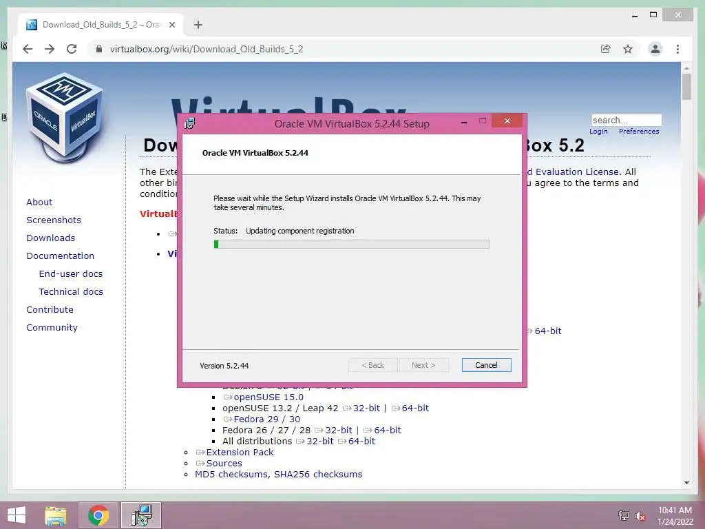The image size is (705, 529).
Task: Click the installation progress bar
Action: click(351, 245)
